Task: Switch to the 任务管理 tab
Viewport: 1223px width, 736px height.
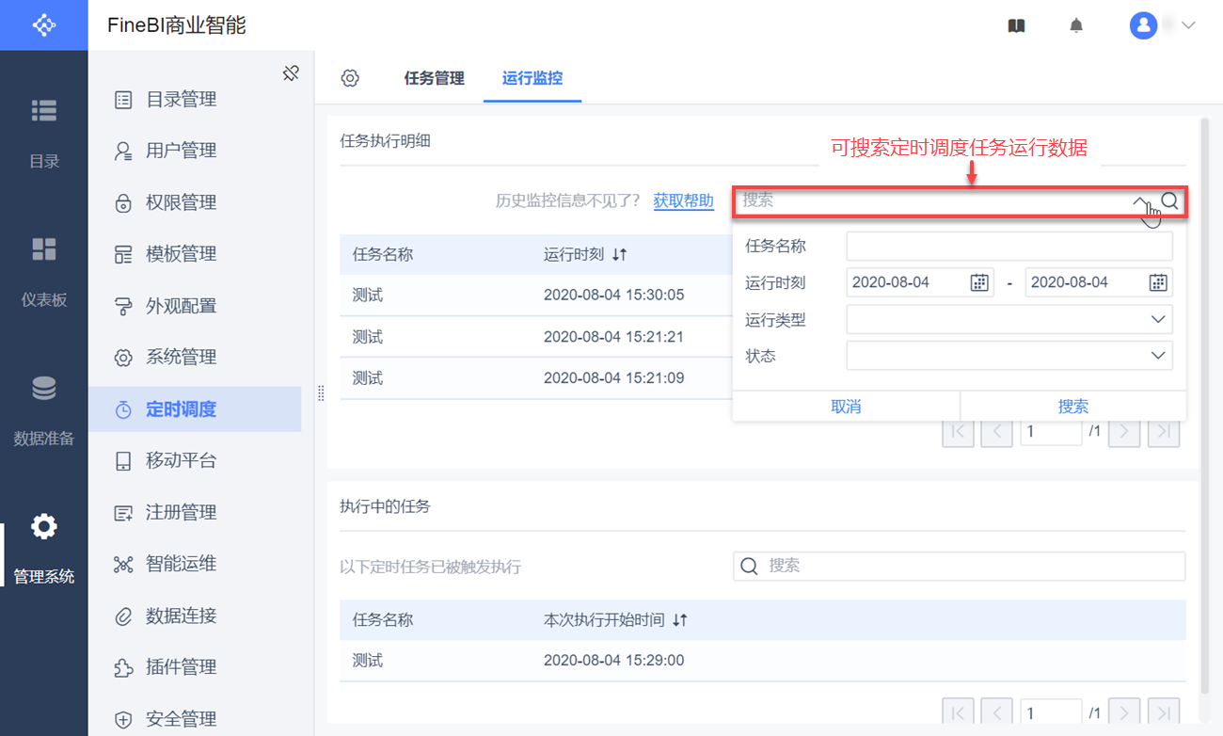Action: pos(435,78)
